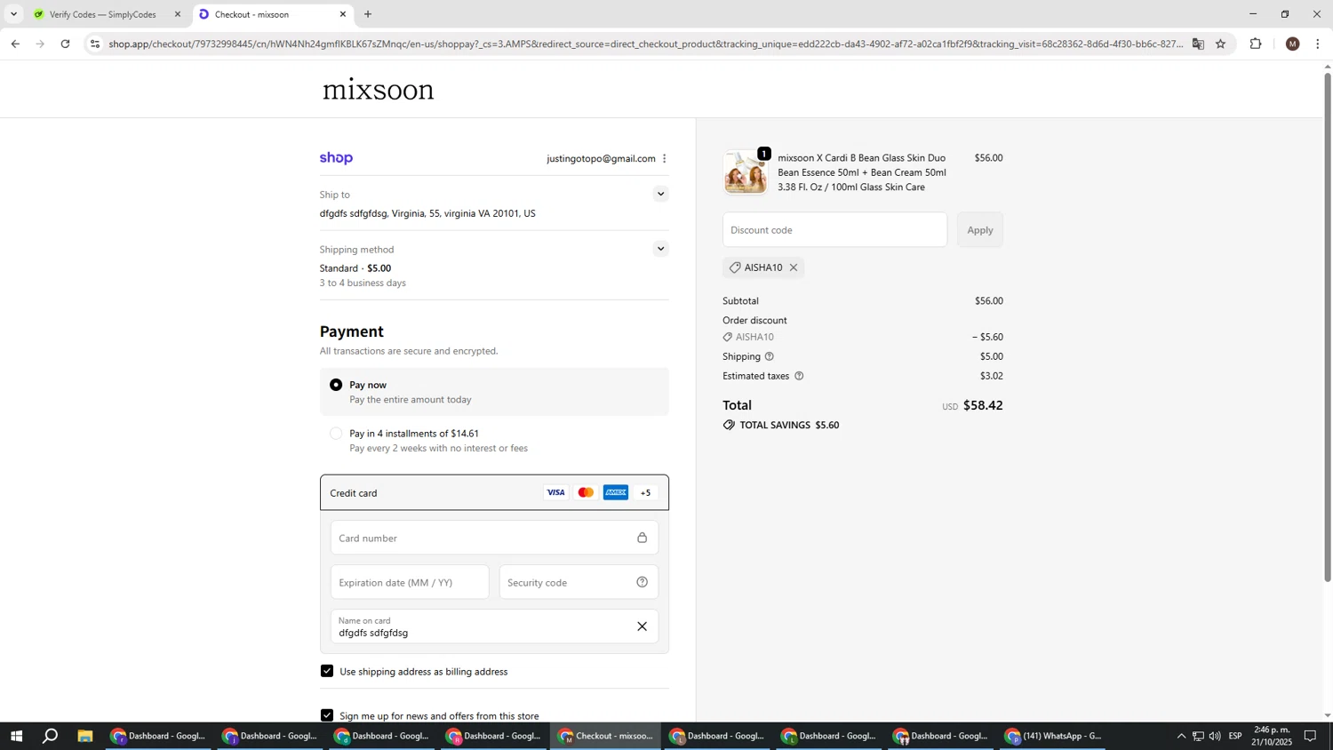Open the tab search dropdown
The image size is (1333, 750).
(13, 14)
